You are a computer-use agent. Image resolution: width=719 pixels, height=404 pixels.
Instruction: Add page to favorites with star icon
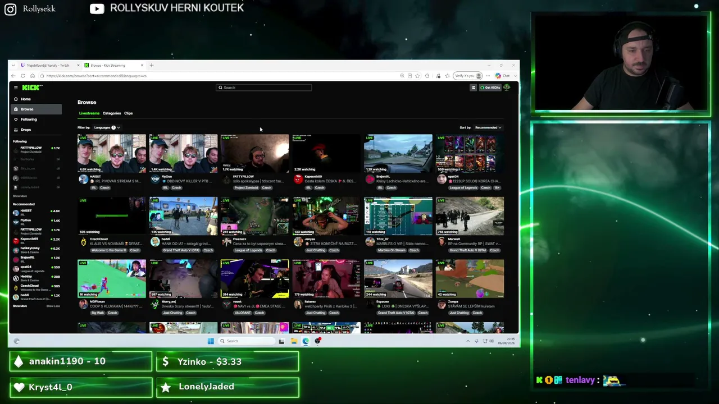417,76
